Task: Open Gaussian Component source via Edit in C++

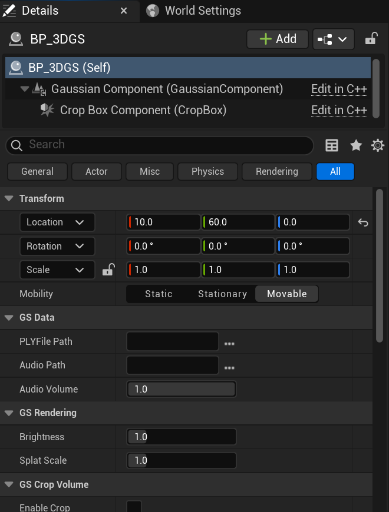Action: (338, 89)
